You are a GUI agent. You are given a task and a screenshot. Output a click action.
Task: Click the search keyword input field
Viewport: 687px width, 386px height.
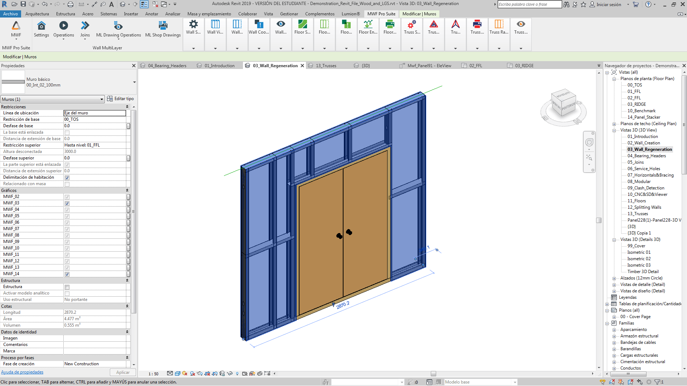pos(530,4)
